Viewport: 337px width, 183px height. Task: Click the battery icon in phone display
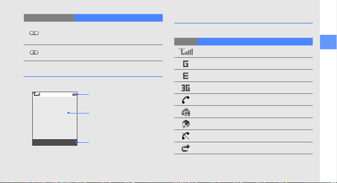coord(74,95)
